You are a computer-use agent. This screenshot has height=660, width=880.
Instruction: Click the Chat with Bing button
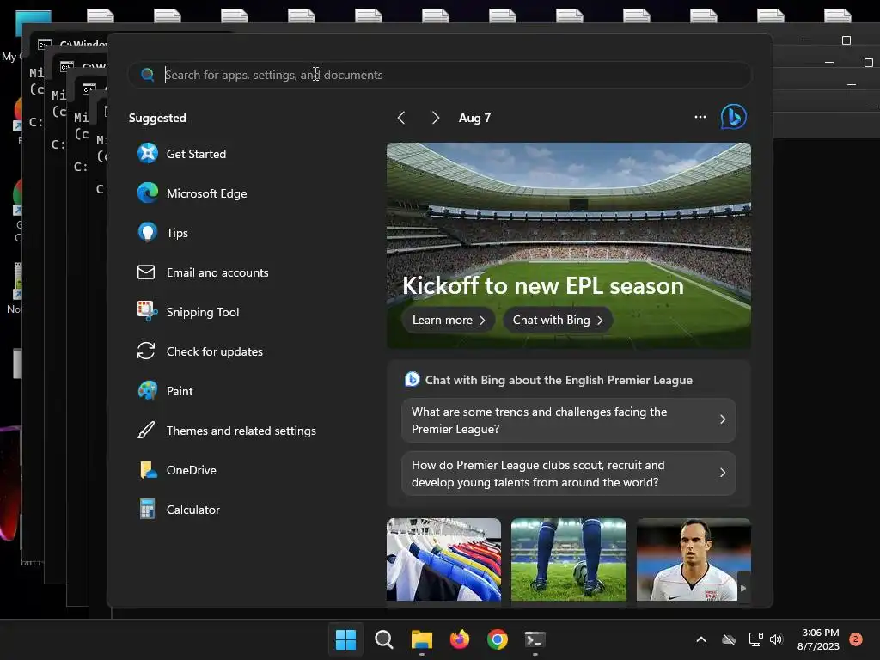coord(558,320)
